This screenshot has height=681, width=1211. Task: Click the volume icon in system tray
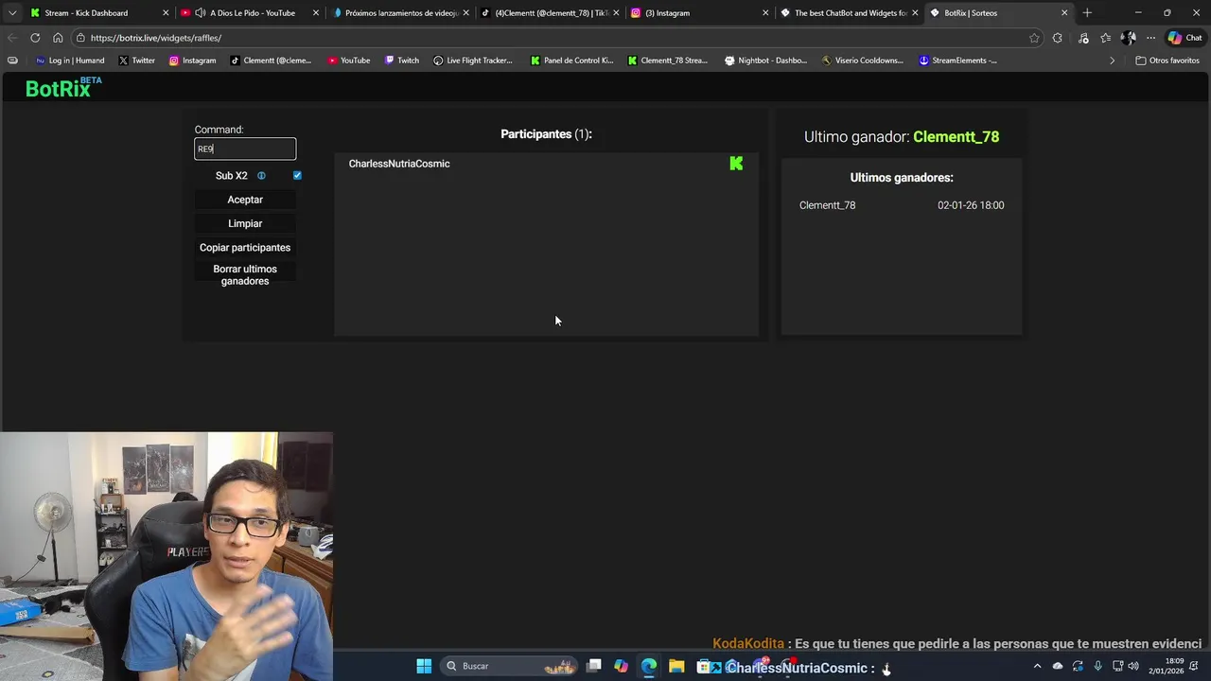(1133, 666)
